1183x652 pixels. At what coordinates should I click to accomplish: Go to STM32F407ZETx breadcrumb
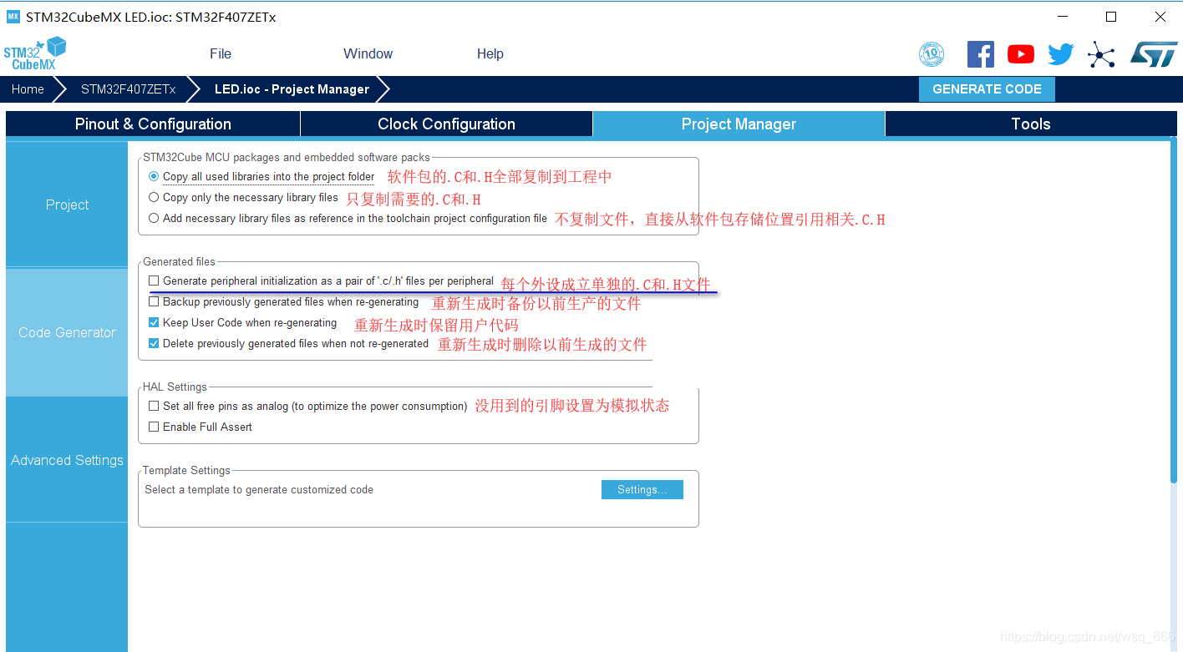(128, 89)
